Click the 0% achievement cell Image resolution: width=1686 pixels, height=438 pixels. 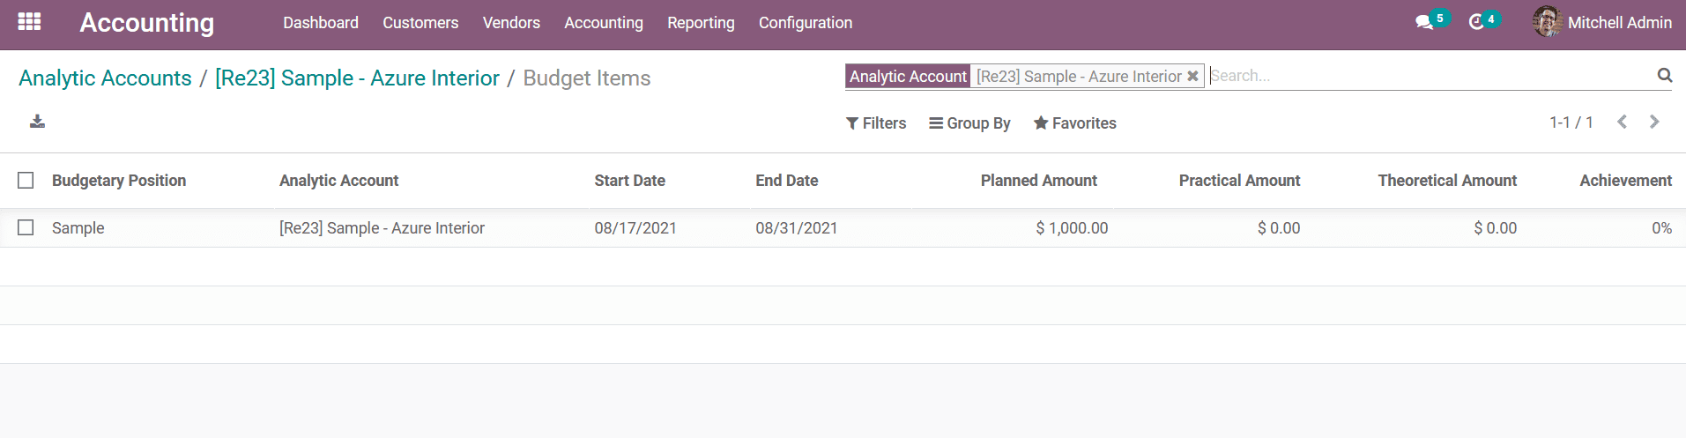pyautogui.click(x=1661, y=228)
